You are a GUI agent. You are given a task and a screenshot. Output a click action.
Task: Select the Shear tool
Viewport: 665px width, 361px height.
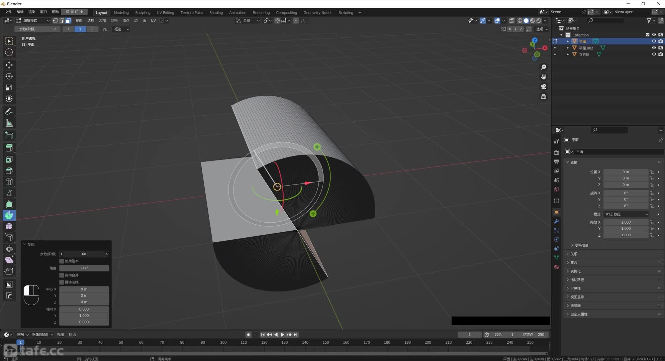coord(9,260)
